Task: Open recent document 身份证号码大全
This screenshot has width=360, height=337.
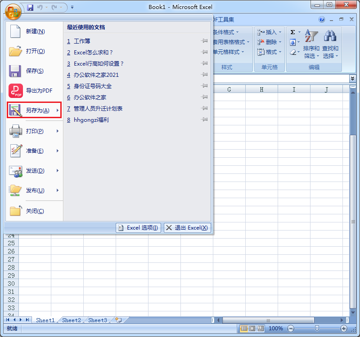Action: coord(137,86)
